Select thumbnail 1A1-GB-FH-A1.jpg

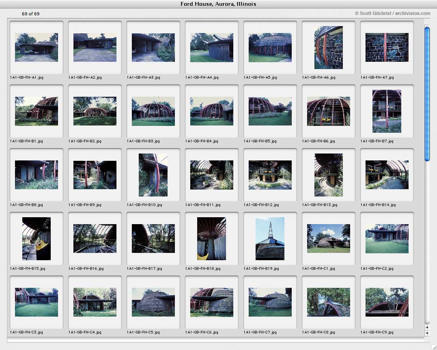pos(37,47)
